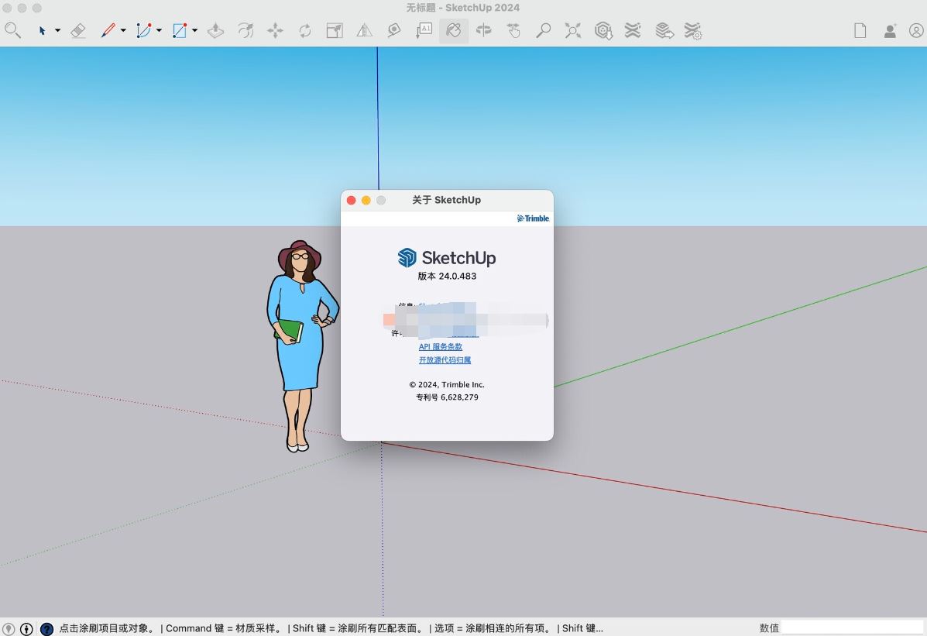Screen dimensions: 927x636
Task: Open the 开放源代码归属 link
Action: (x=445, y=359)
